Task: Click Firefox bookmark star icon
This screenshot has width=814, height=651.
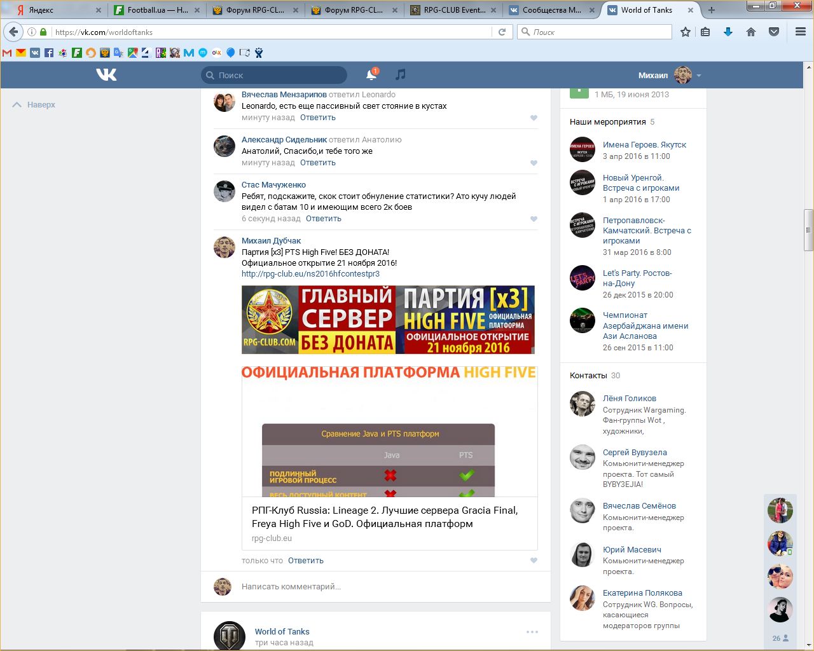Action: (x=685, y=32)
